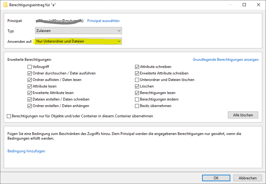
Task: Uncheck the Löschen permission
Action: click(x=137, y=86)
